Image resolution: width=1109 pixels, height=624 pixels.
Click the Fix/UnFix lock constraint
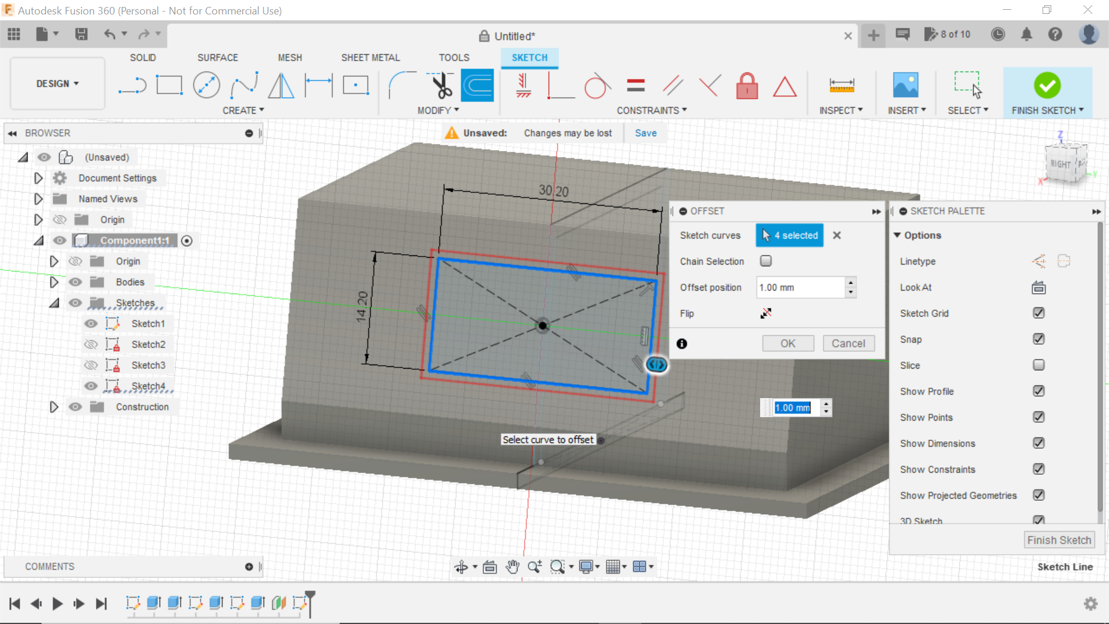(747, 85)
